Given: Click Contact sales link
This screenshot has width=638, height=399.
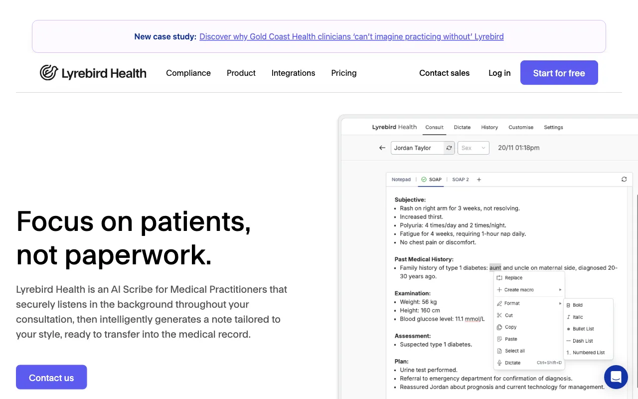Looking at the screenshot, I should pos(445,73).
